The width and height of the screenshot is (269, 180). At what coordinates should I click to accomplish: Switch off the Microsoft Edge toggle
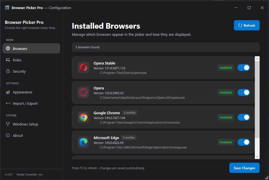tap(244, 142)
